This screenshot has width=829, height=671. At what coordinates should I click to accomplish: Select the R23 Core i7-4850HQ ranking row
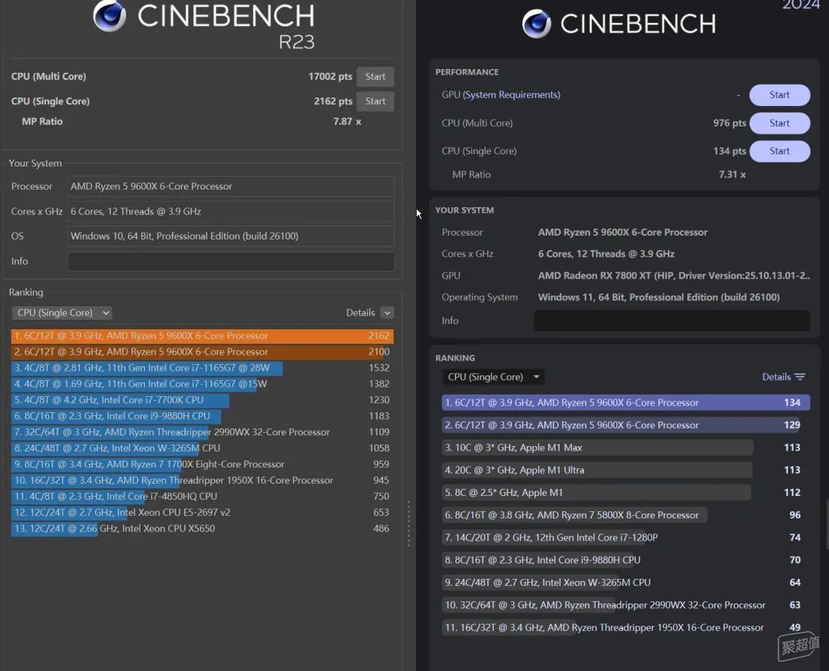click(x=203, y=496)
